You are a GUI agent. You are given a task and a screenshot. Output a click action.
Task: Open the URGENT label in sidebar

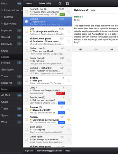point(11,83)
